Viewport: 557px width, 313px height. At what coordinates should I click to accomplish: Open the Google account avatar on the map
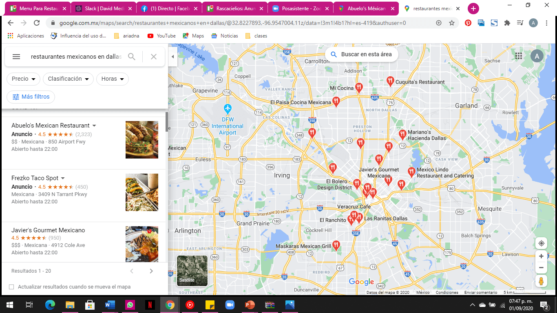point(537,56)
